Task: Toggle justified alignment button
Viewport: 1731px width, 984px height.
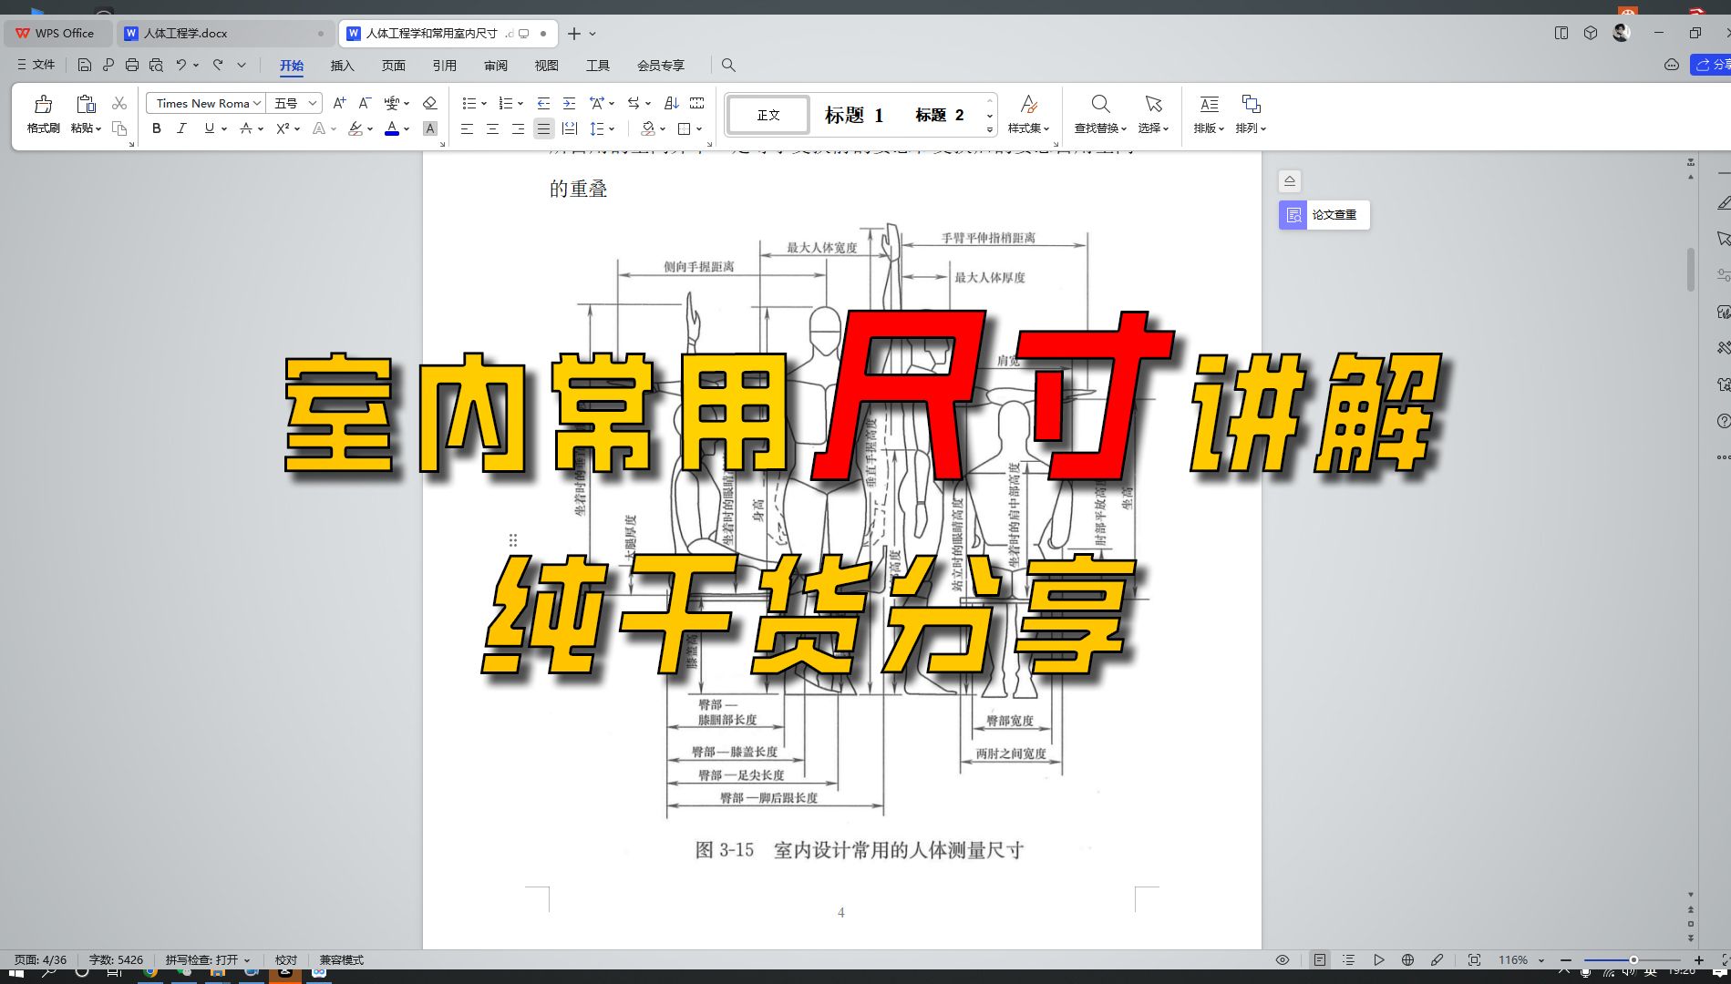Action: [543, 129]
